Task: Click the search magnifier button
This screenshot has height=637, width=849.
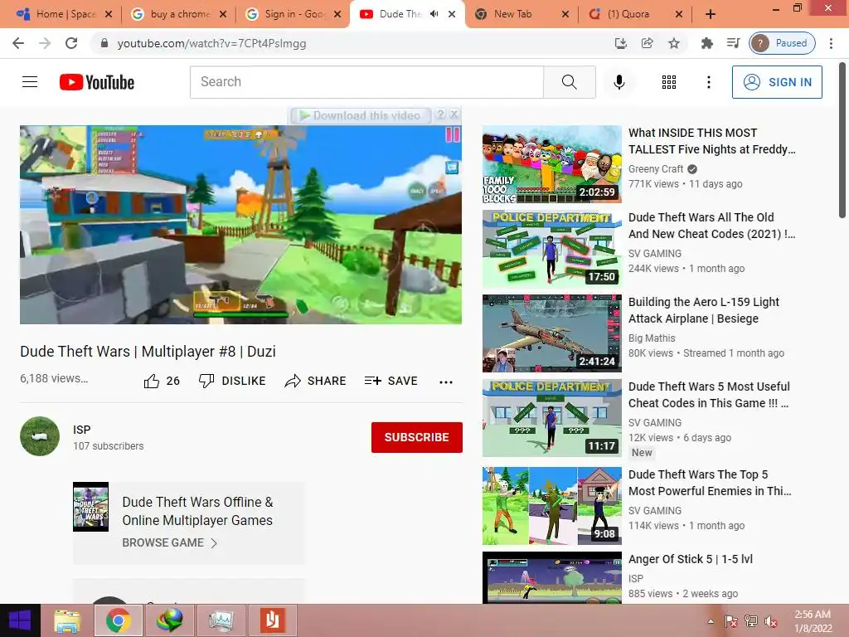Action: (569, 82)
